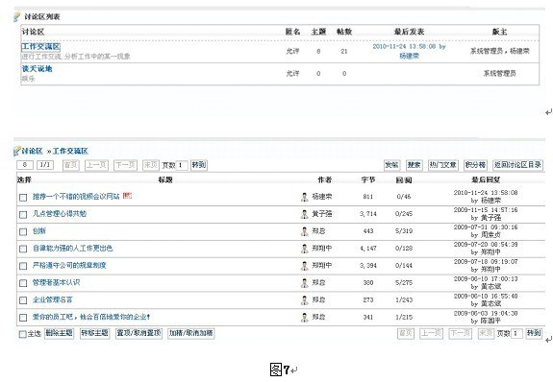
Task: Enable the 全选 select-all checkbox
Action: [22, 334]
